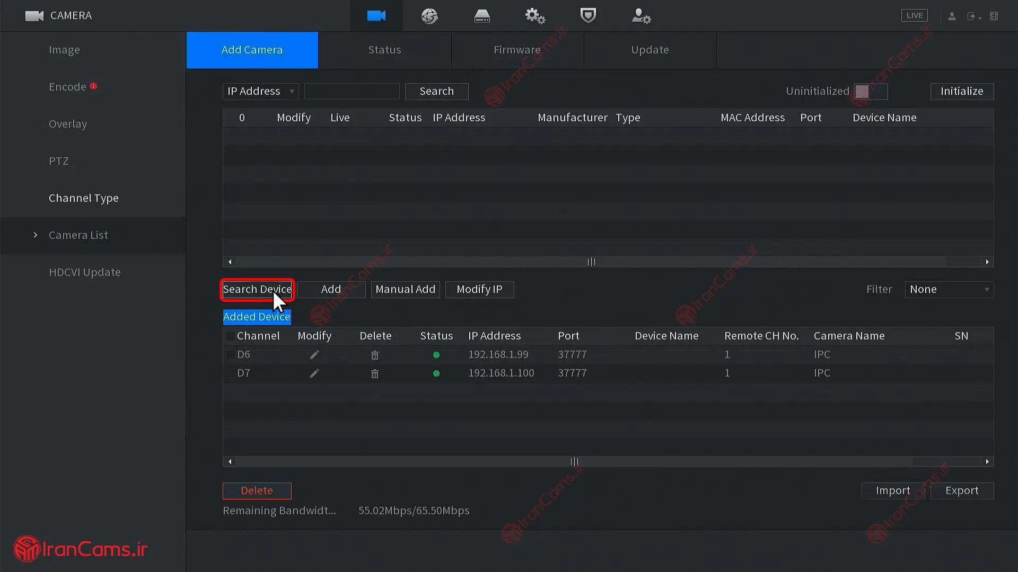Switch to the Add Camera tab
Screen dimensions: 1018x572
coord(252,50)
